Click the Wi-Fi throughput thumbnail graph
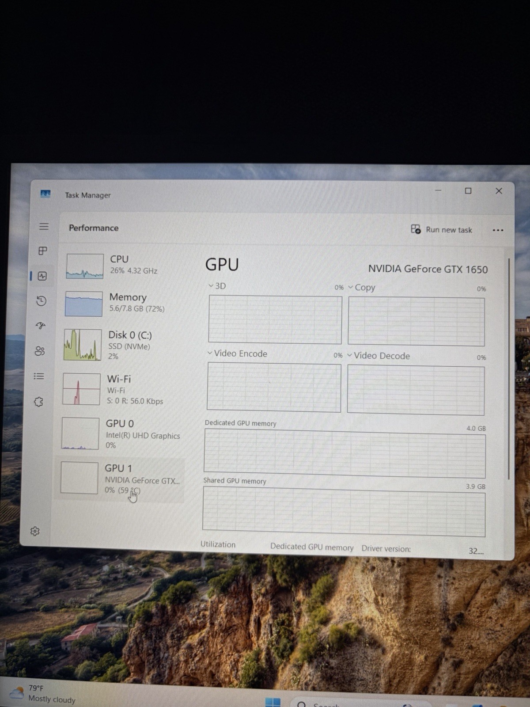Screen dimensions: 530x707 (81, 389)
